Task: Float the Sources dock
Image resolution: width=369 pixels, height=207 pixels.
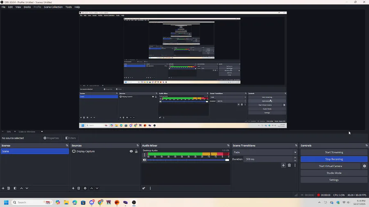Action: click(138, 146)
